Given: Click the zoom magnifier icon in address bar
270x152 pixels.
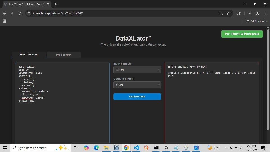Looking at the screenshot, I should tap(221, 13).
